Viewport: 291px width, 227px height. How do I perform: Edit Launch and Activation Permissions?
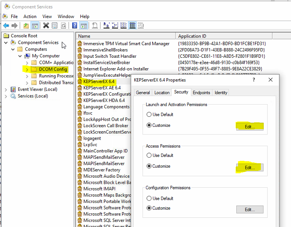[x=250, y=127]
